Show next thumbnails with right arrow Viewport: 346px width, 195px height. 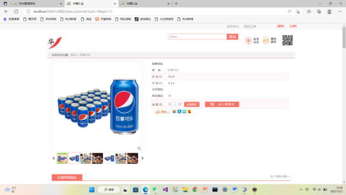tap(143, 158)
